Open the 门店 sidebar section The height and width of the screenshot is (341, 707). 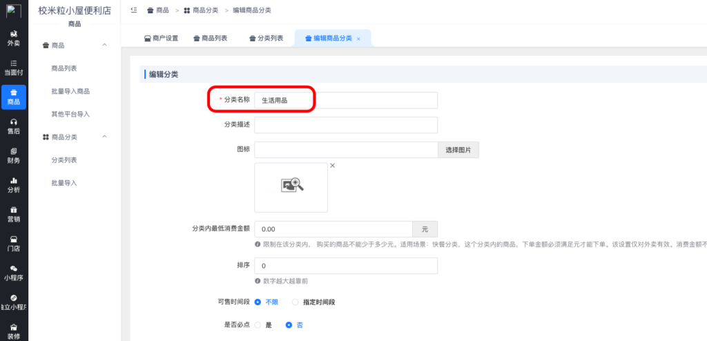click(14, 244)
